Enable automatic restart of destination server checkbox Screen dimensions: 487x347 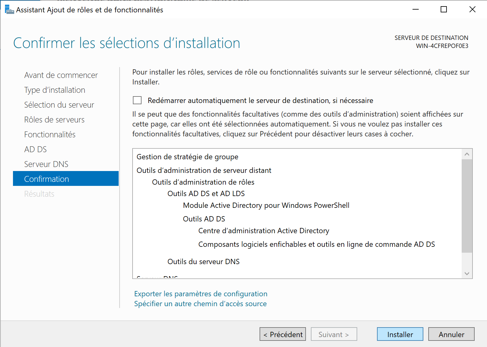(x=137, y=101)
